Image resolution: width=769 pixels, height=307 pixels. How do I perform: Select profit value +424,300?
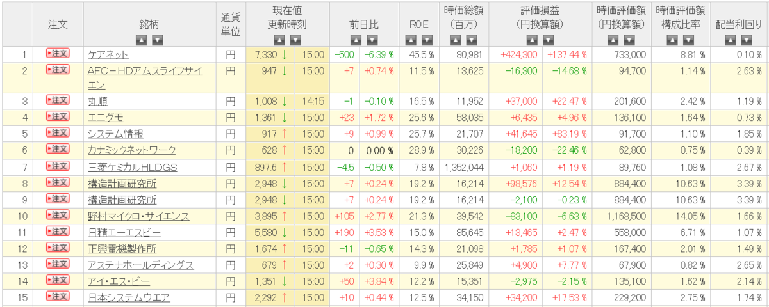tap(520, 55)
